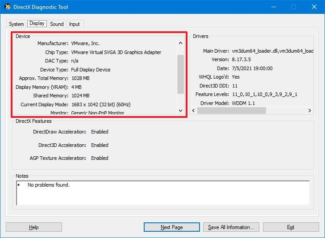Click the 'AGP Texture Acceleration:' label
Image resolution: width=325 pixels, height=238 pixels.
tap(58, 158)
